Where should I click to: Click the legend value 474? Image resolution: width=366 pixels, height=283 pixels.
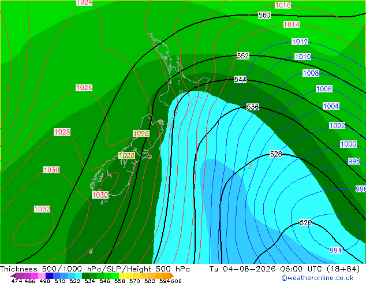pyautogui.click(x=17, y=281)
